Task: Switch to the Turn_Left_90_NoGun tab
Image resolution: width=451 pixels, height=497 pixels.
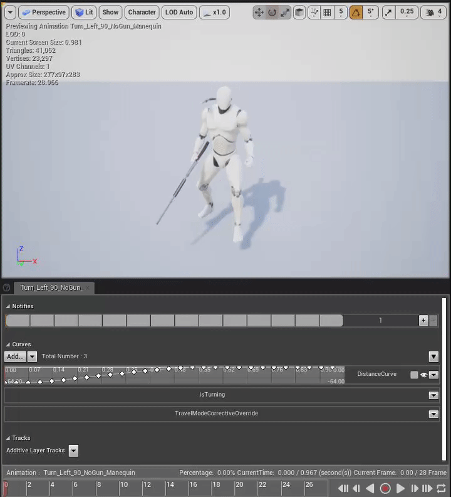Action: click(51, 287)
